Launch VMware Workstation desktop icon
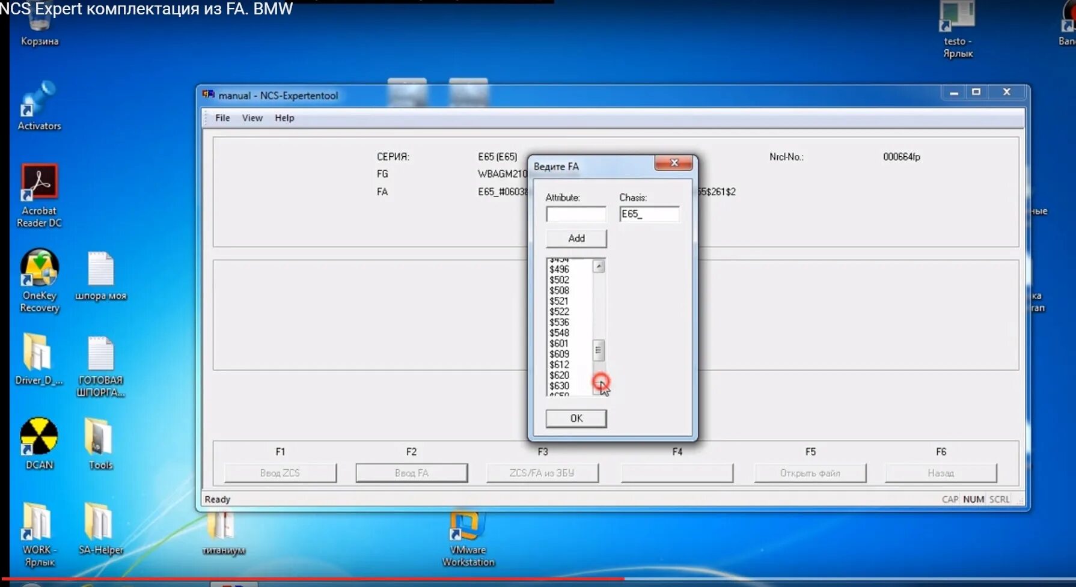Image resolution: width=1076 pixels, height=587 pixels. [468, 539]
